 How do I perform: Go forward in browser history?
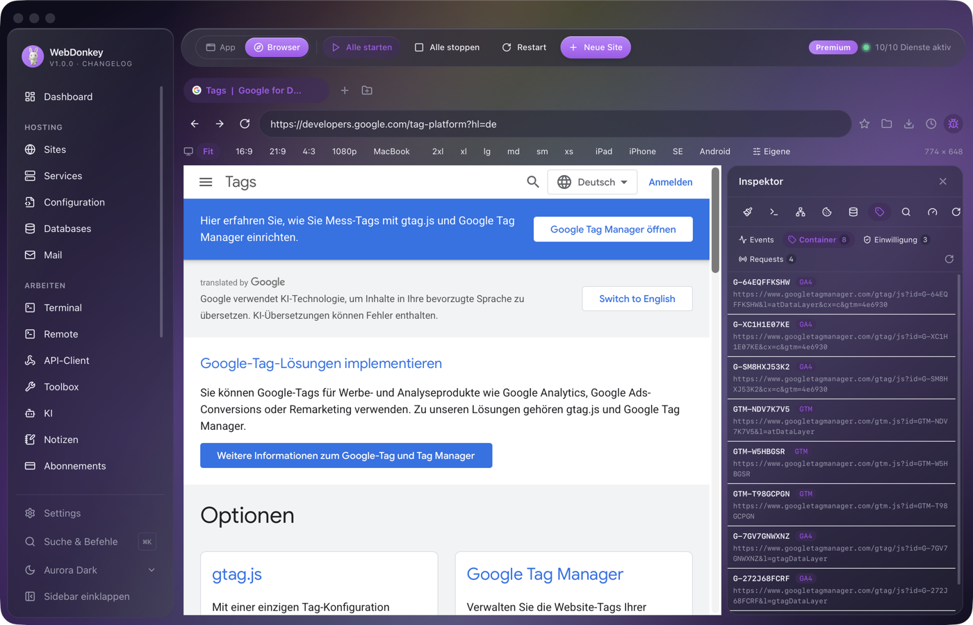point(220,124)
